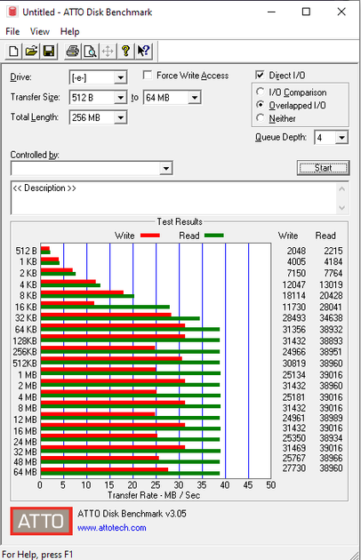361x560 pixels.
Task: Click the New document toolbar icon
Action: [13, 52]
